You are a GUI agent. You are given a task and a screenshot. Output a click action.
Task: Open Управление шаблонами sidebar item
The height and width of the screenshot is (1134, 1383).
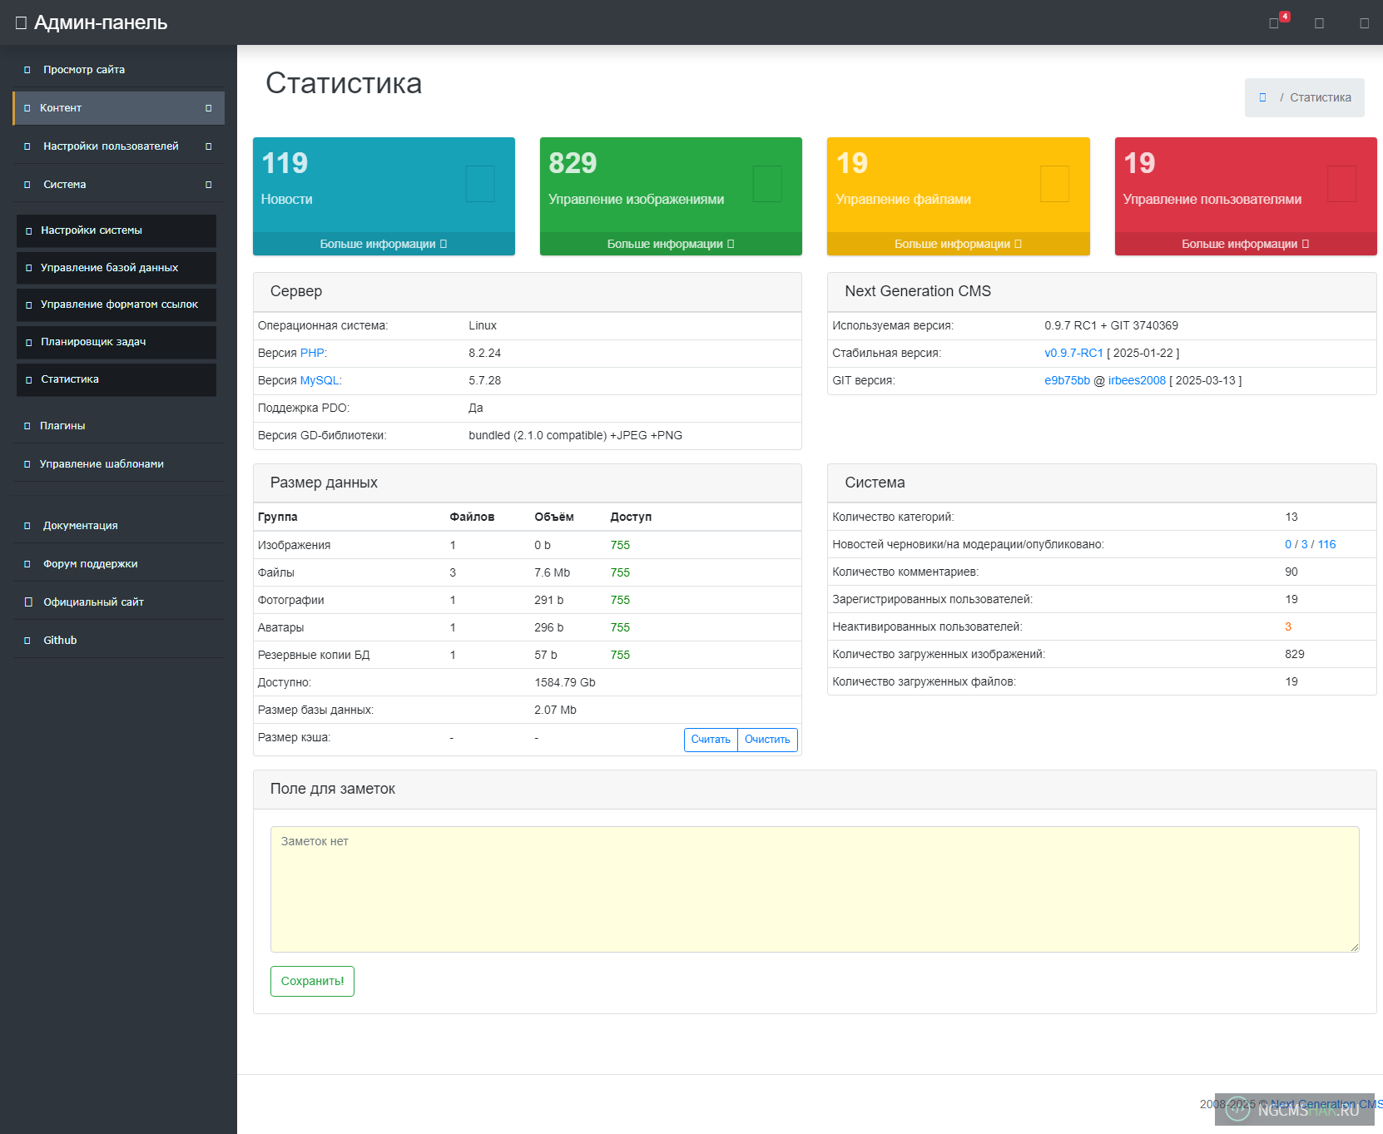[118, 464]
